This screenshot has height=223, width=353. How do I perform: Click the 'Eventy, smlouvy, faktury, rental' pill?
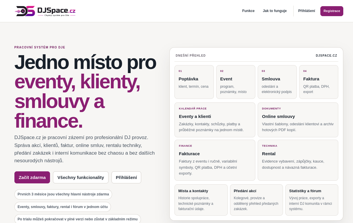pos(63,207)
